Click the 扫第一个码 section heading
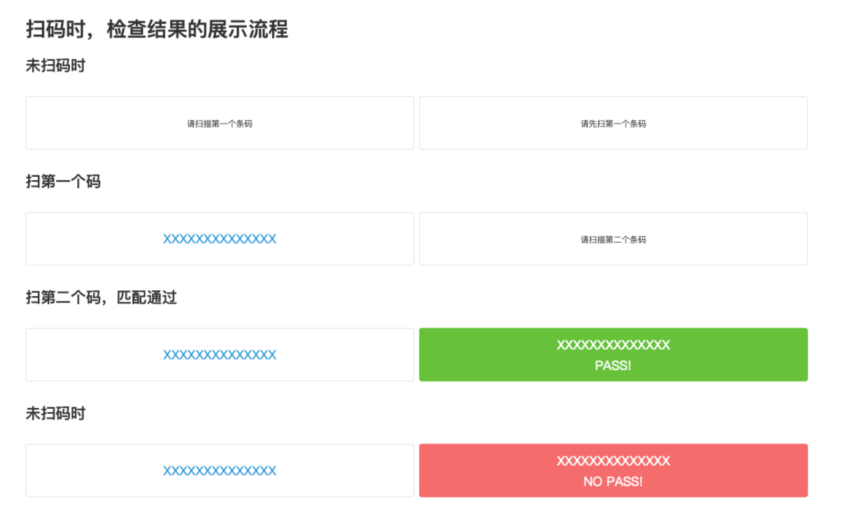 (x=63, y=181)
